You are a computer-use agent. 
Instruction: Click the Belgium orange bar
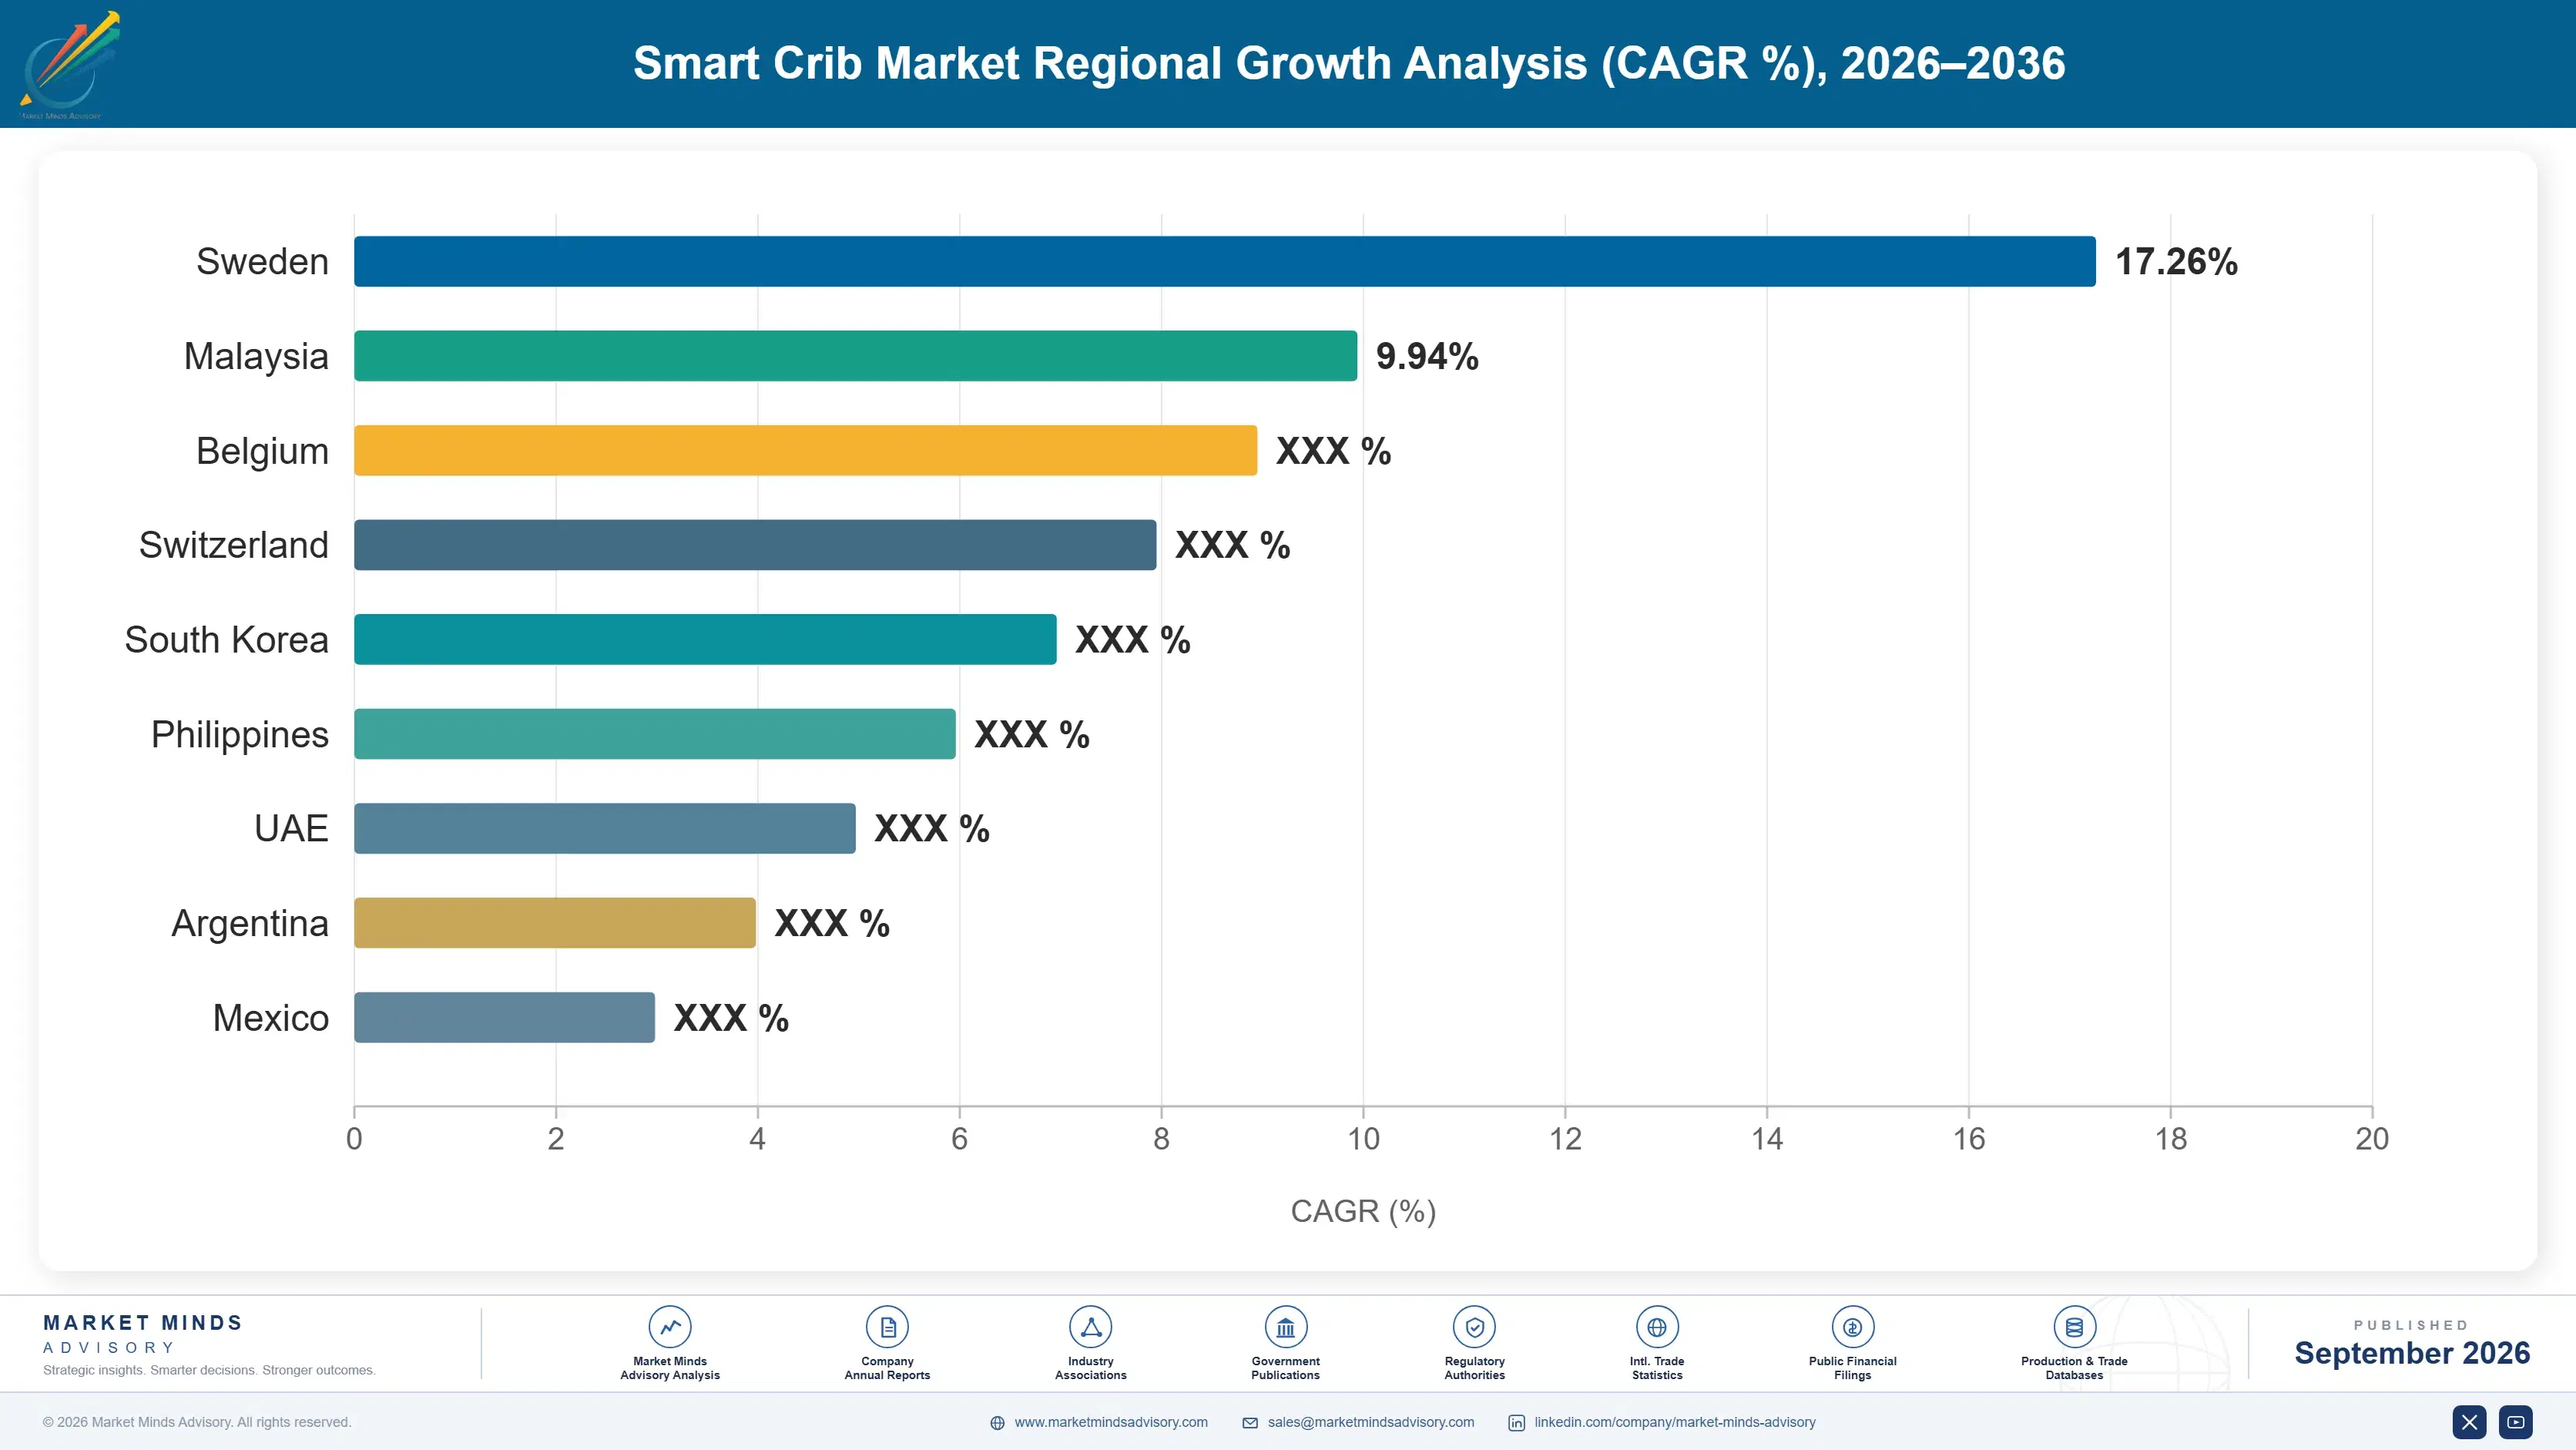pyautogui.click(x=806, y=450)
